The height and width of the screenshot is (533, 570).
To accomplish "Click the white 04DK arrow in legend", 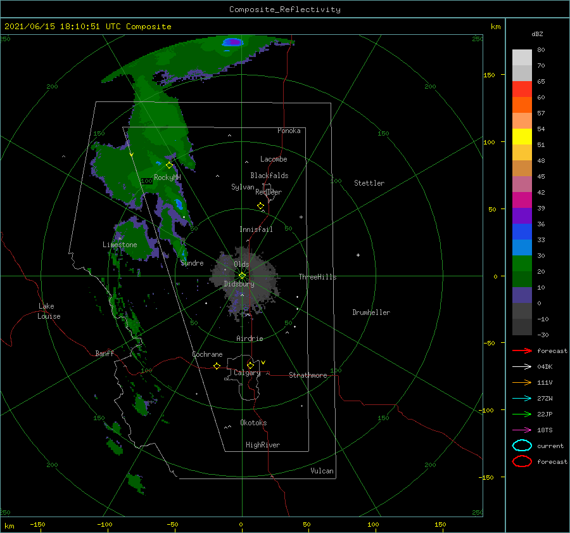I will (x=522, y=366).
